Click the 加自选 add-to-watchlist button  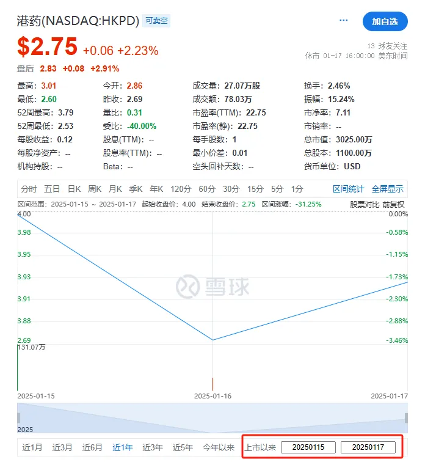385,21
